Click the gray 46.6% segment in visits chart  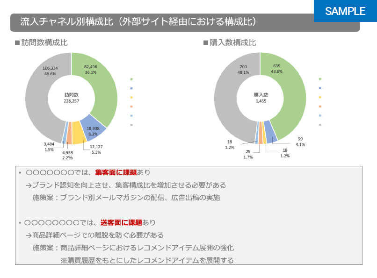point(40,93)
